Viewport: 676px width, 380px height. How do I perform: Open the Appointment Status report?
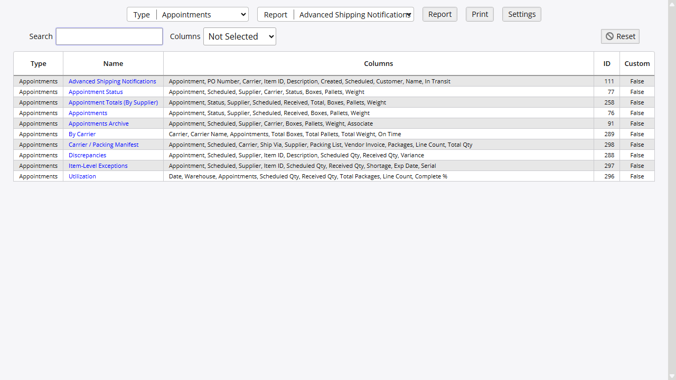(x=96, y=92)
